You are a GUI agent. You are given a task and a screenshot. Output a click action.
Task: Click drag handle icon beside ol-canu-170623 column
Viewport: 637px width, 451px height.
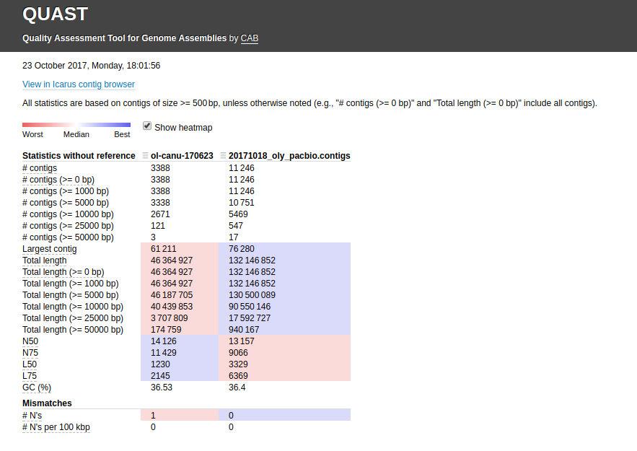point(146,156)
